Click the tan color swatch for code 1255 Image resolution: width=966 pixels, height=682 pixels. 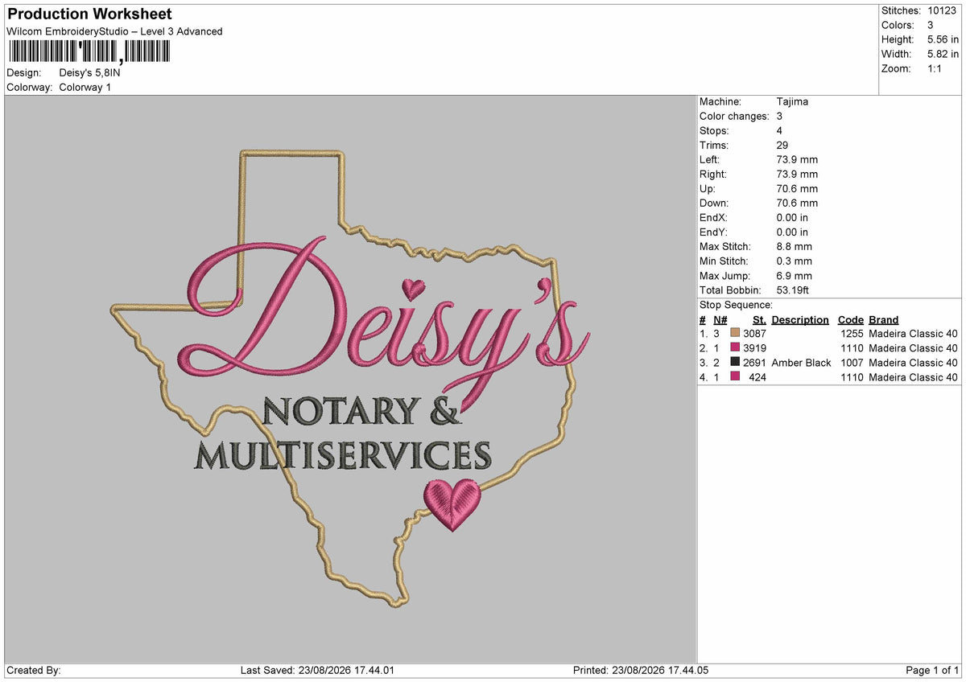pos(735,333)
